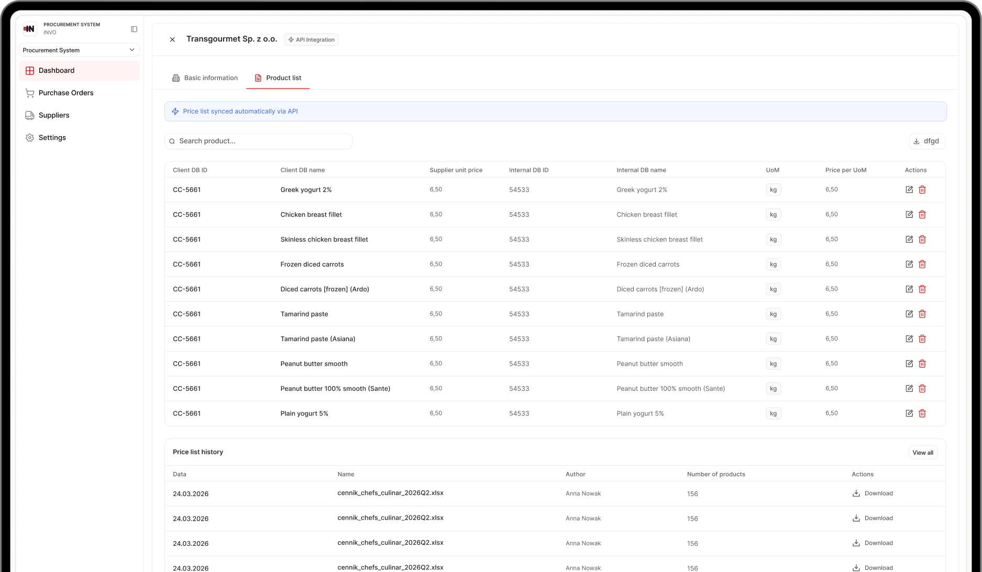The width and height of the screenshot is (982, 572).
Task: Edit the Chicken breast fillet row
Action: coord(909,214)
